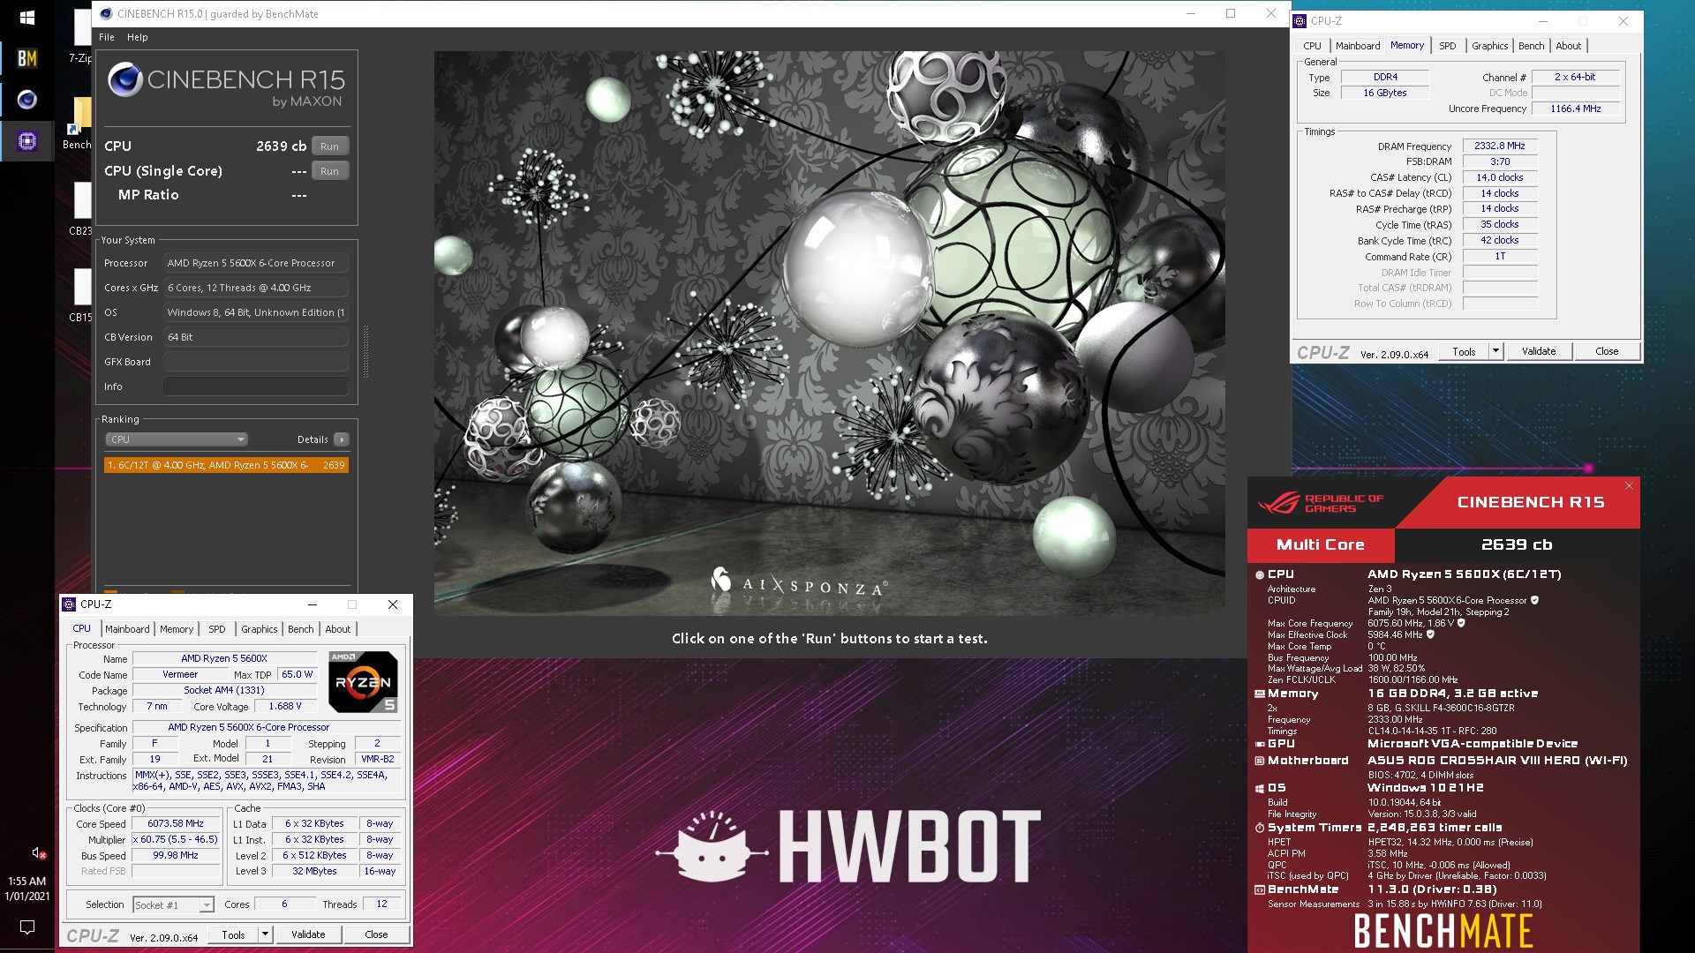1695x953 pixels.
Task: Open the Ranking CPU dropdown in Cinebench
Action: (x=177, y=439)
